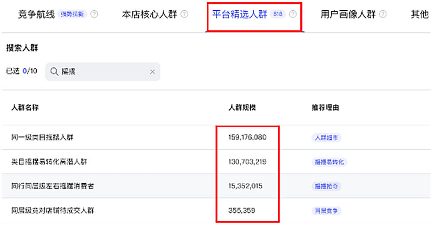Click the 已选 0/10 counter
This screenshot has height=227, width=432.
point(22,71)
